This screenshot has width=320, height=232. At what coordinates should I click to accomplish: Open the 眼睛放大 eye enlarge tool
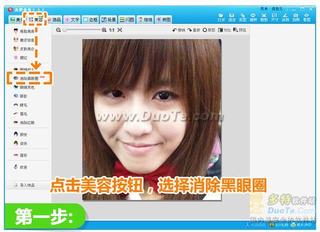pos(23,69)
